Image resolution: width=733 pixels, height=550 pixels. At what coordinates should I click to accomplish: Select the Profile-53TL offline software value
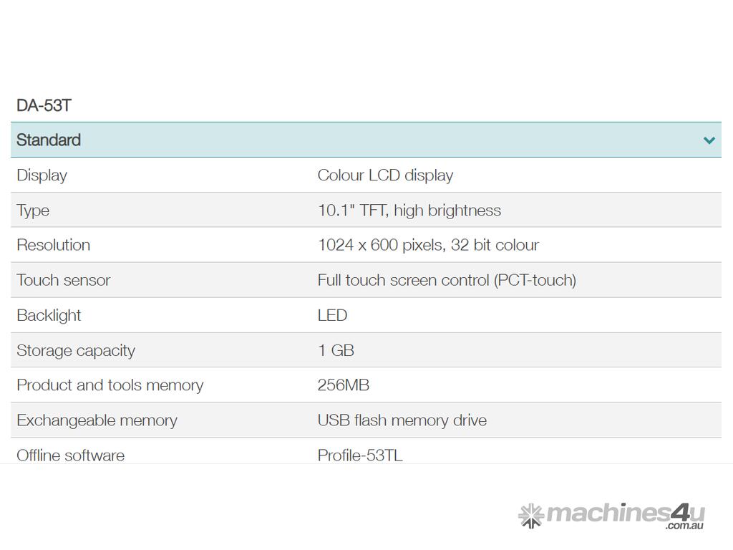(359, 455)
